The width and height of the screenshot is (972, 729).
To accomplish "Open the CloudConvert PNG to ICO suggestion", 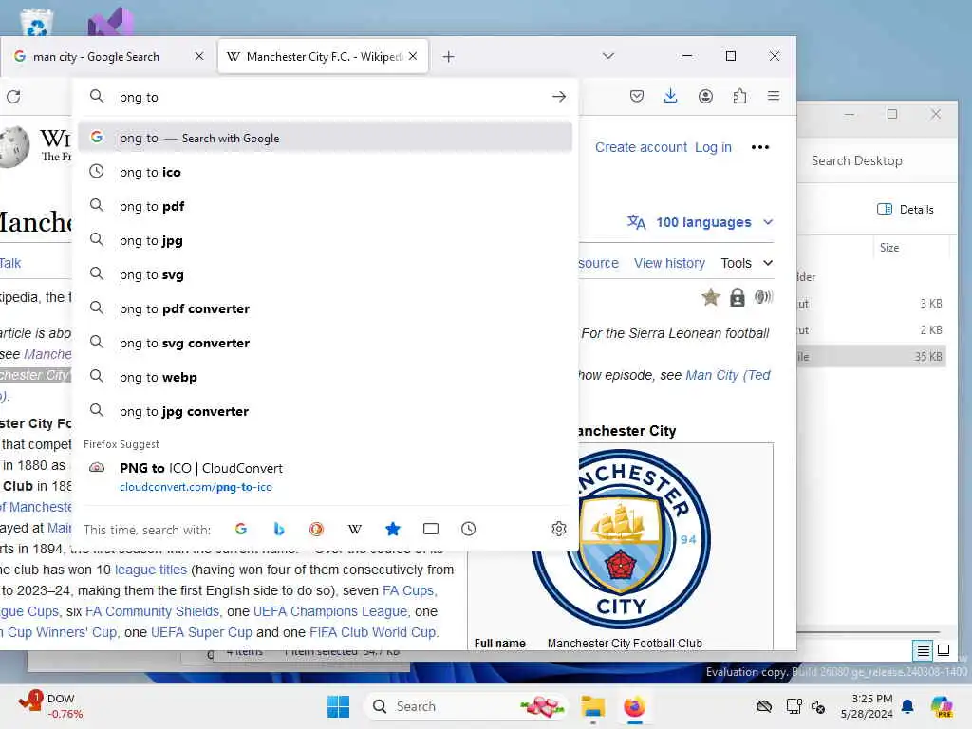I will click(325, 477).
